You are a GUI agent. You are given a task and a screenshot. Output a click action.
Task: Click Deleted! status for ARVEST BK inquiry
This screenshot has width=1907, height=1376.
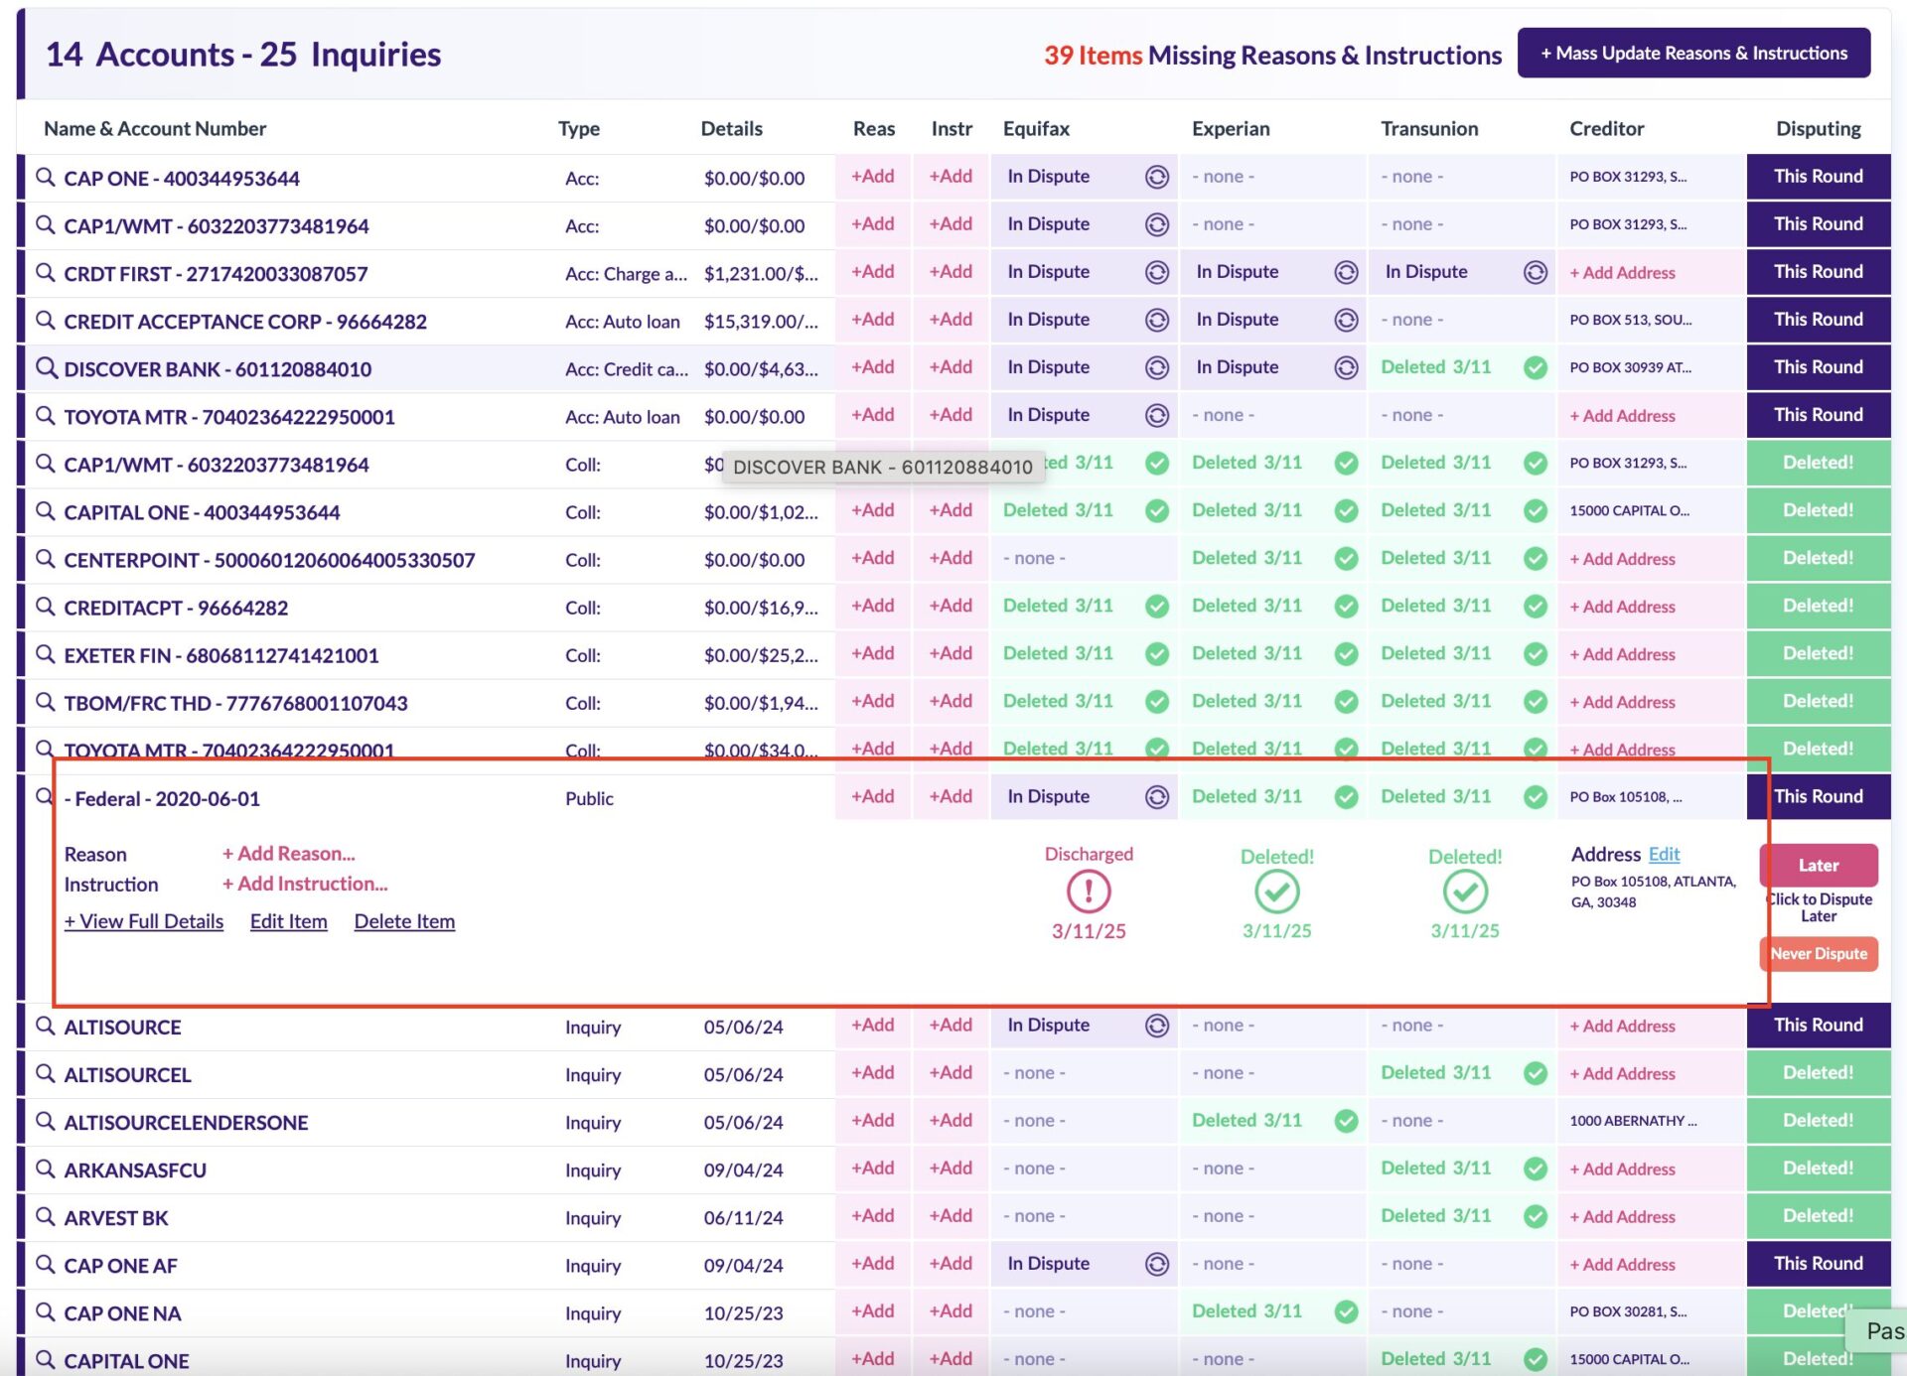pos(1818,1215)
